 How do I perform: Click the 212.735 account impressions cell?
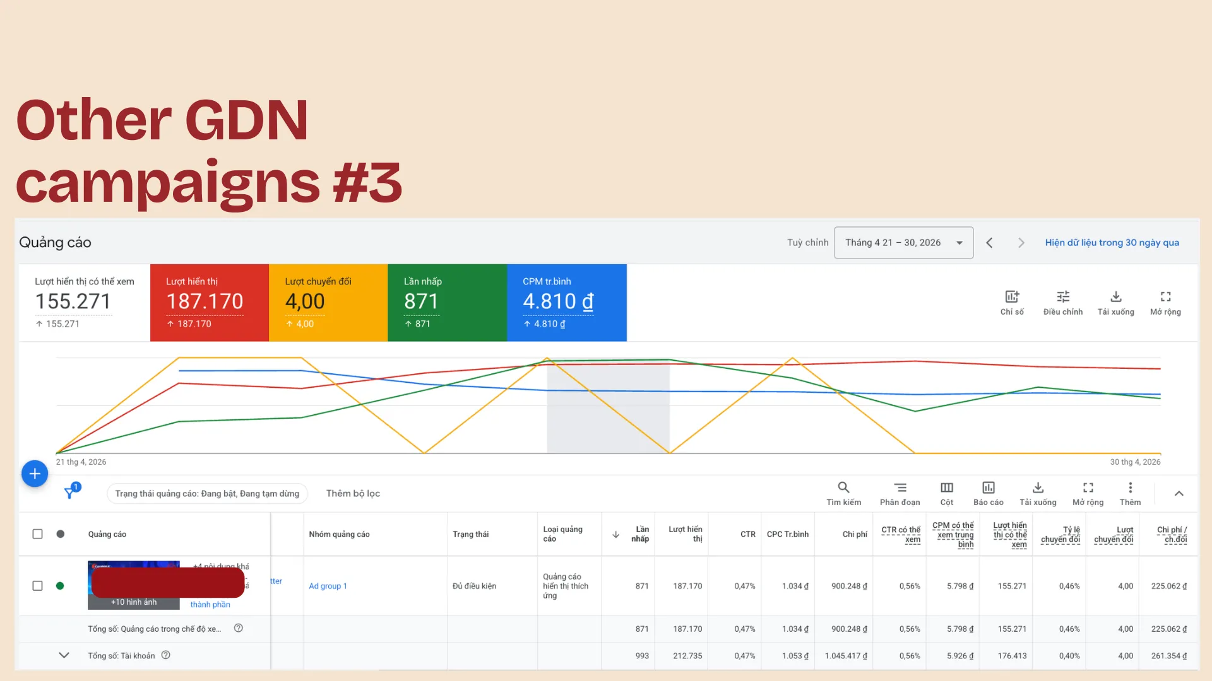pyautogui.click(x=687, y=656)
